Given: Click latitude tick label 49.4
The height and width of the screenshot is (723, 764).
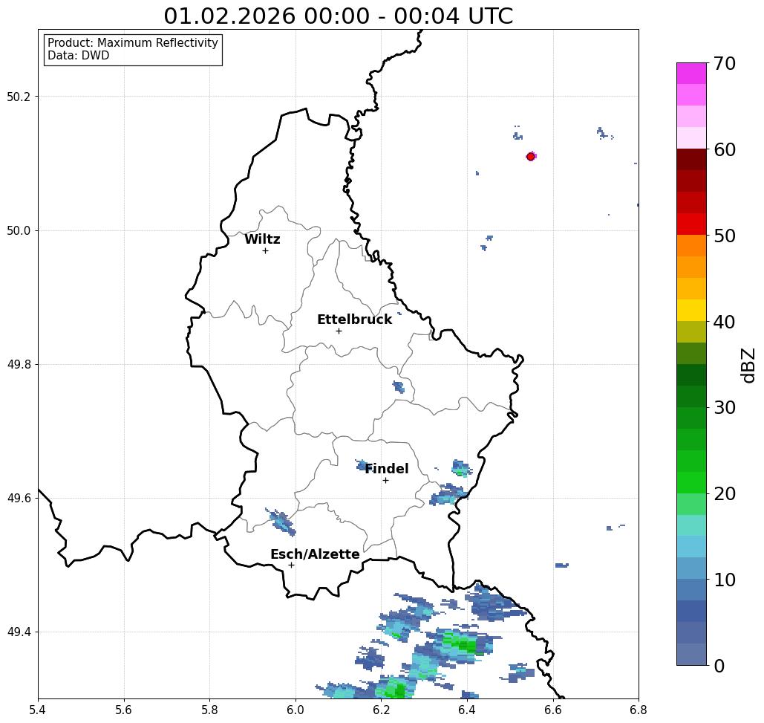Looking at the screenshot, I should (19, 632).
